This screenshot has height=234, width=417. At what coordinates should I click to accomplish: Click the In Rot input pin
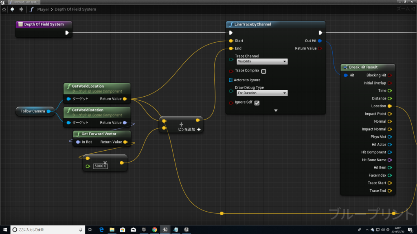(x=78, y=142)
